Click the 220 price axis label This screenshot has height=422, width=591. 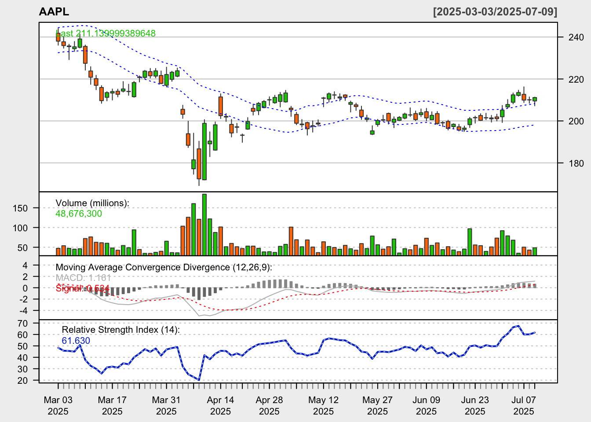576,80
